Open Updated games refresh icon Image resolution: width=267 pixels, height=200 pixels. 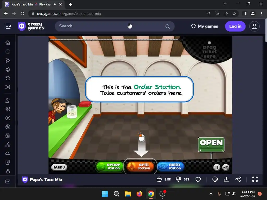(8, 78)
